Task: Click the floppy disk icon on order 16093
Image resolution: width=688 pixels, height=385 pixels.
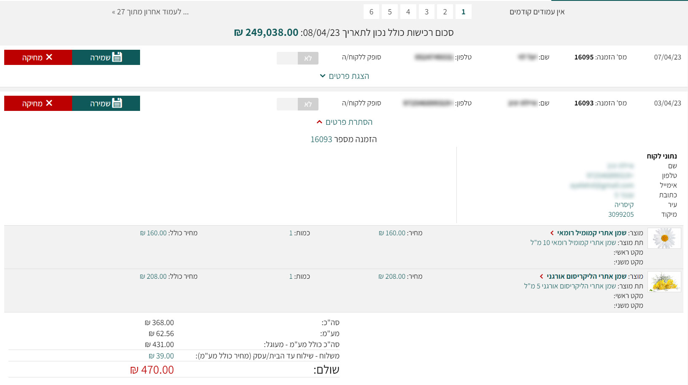Action: (117, 103)
